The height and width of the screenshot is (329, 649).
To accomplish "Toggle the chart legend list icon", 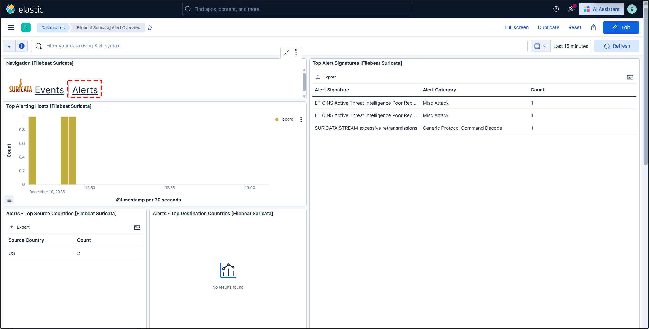I will [x=9, y=200].
